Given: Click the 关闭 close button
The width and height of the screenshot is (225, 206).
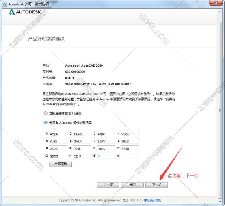Looking at the screenshot, I should 132,185.
